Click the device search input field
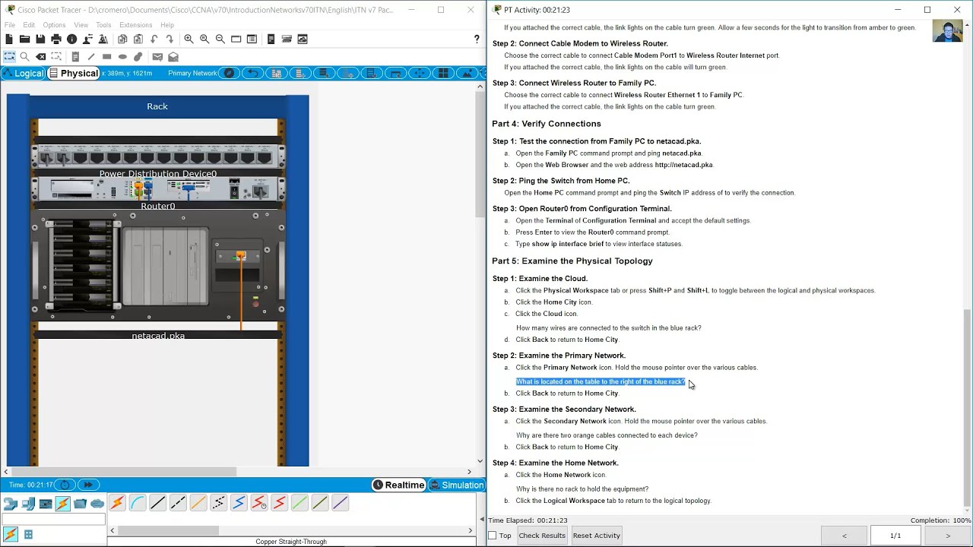This screenshot has width=973, height=547. pos(53,520)
